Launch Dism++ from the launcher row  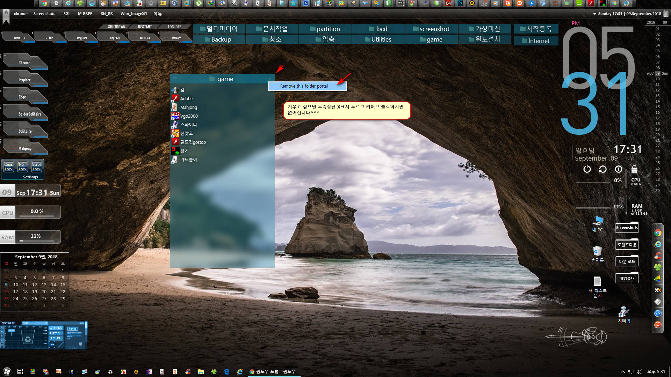click(x=19, y=38)
